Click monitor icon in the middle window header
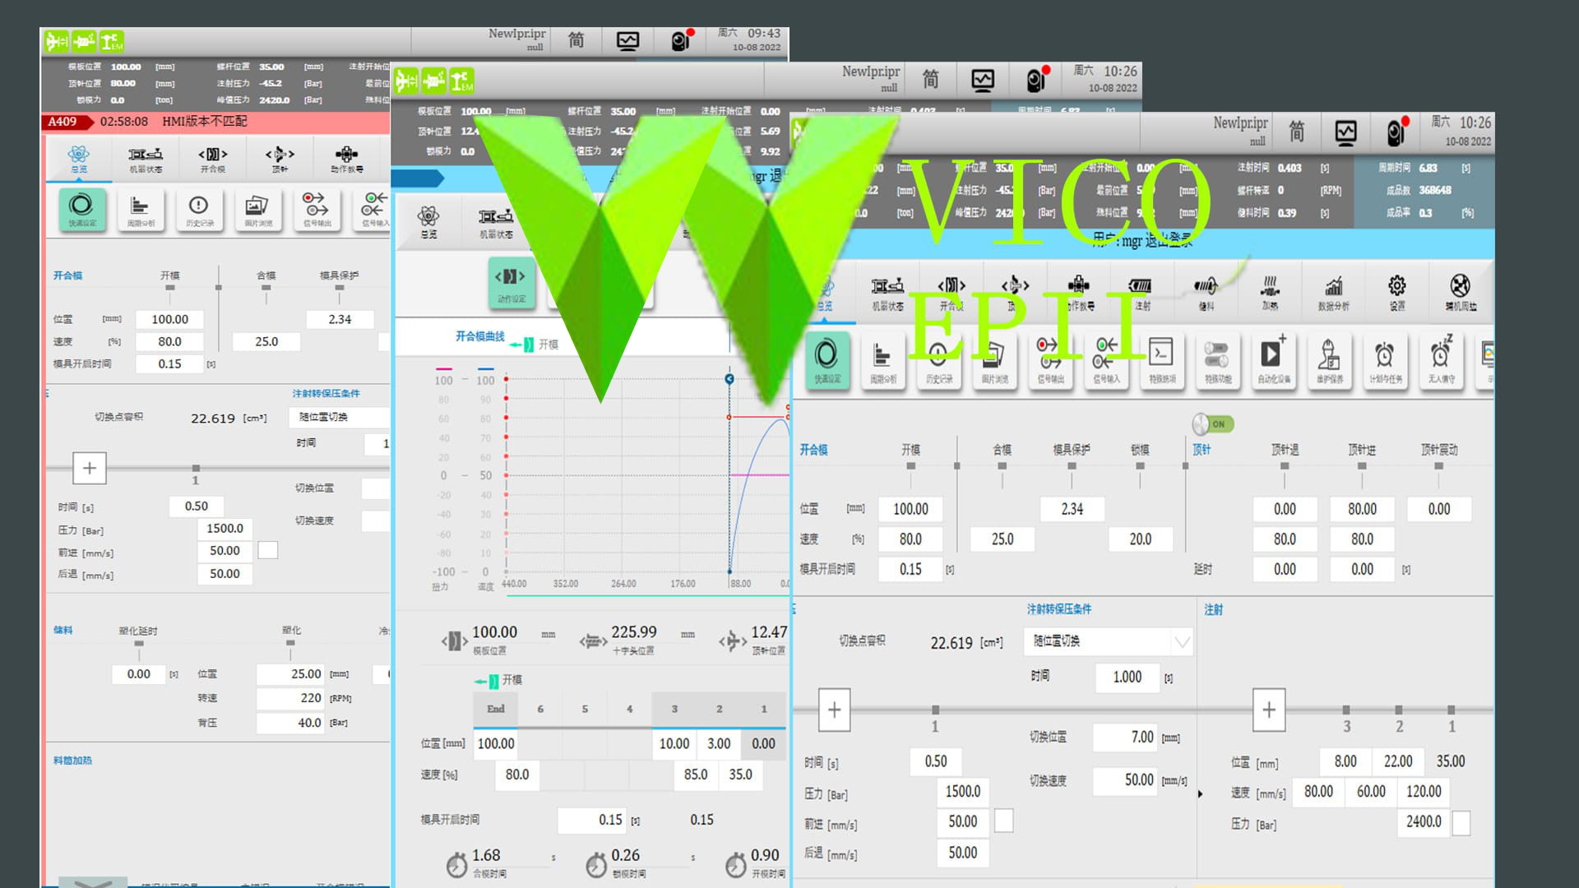Screen dimensions: 1579x888 tap(983, 80)
